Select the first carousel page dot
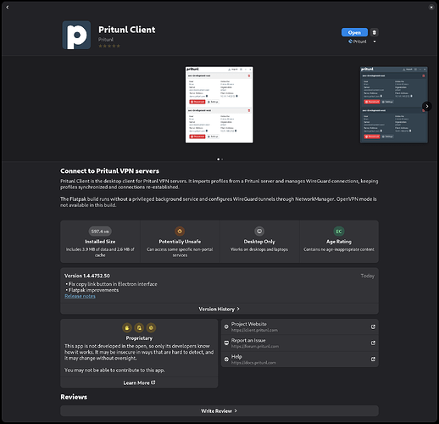Viewport: 439px width, 424px height. (x=218, y=159)
